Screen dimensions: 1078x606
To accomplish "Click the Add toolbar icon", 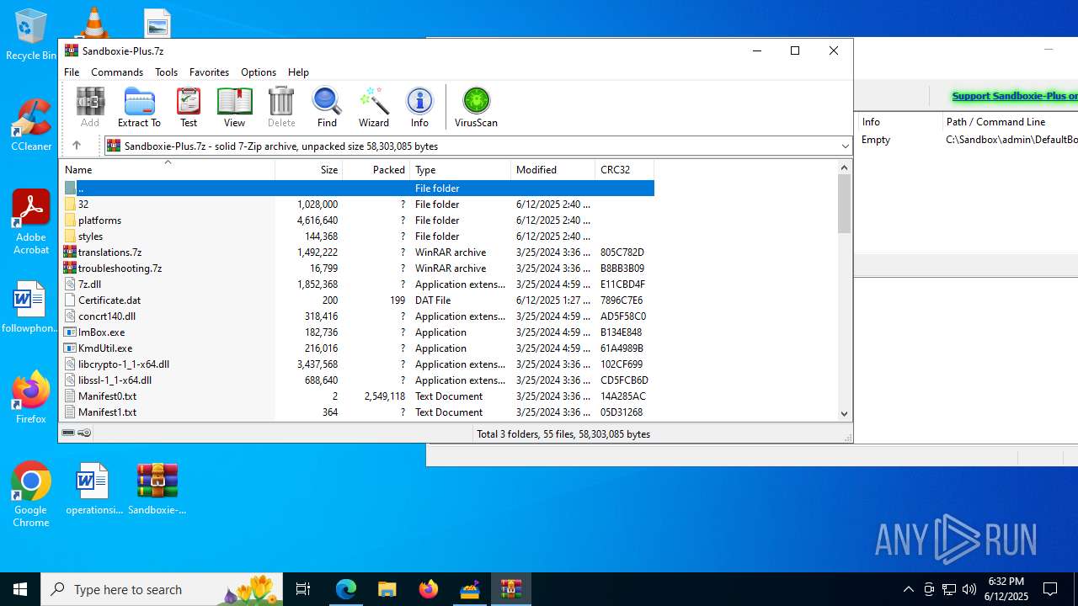I will [x=90, y=107].
